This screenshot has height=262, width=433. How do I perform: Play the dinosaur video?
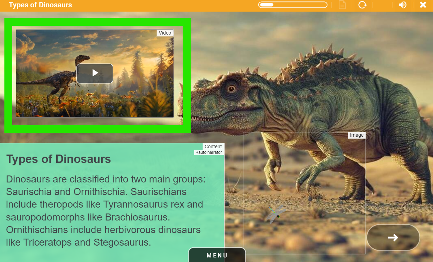pyautogui.click(x=95, y=73)
